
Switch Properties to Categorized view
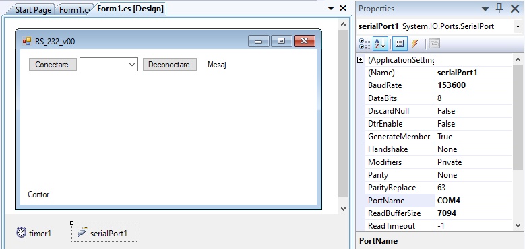[x=365, y=44]
